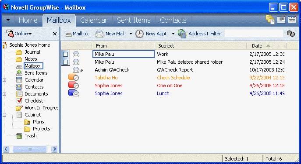Click the Contacts address book icon in tree
This screenshot has width=301, height=164.
[19, 87]
